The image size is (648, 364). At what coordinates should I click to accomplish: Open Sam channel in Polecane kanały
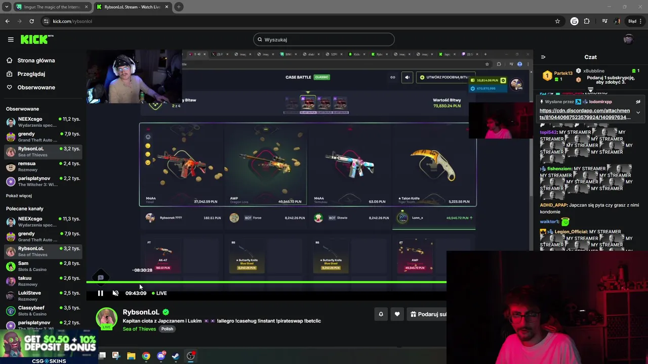tap(43, 266)
